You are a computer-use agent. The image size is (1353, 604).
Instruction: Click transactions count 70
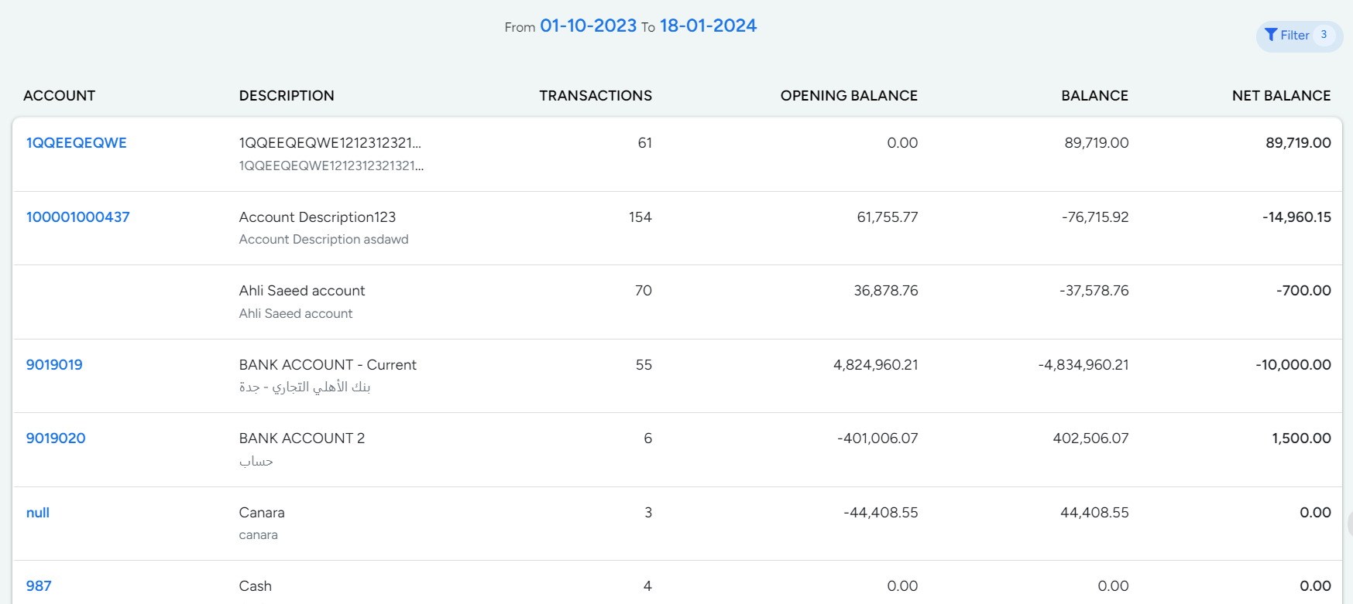644,291
